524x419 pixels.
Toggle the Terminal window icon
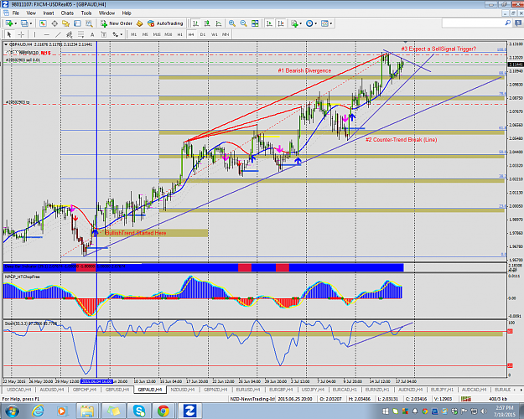click(77, 23)
